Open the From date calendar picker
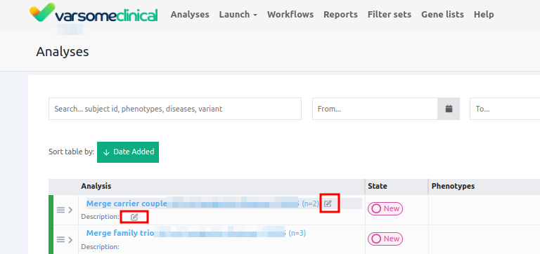The width and height of the screenshot is (540, 254). (x=449, y=109)
